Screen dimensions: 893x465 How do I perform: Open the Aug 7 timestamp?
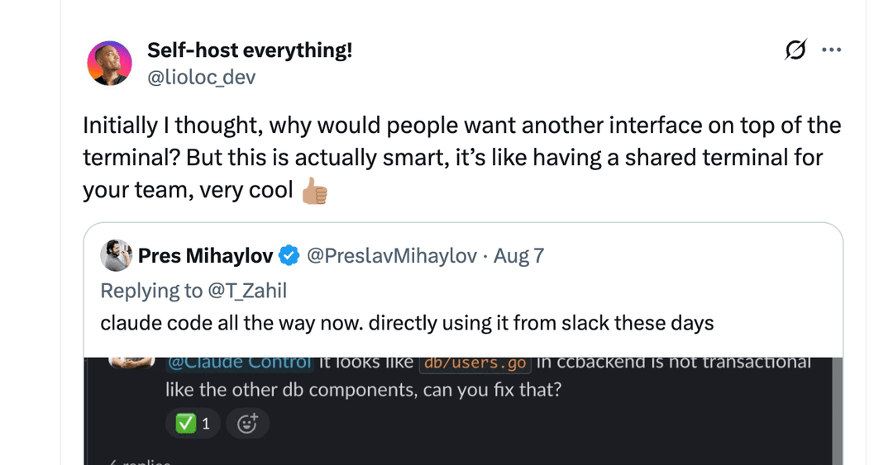point(518,256)
